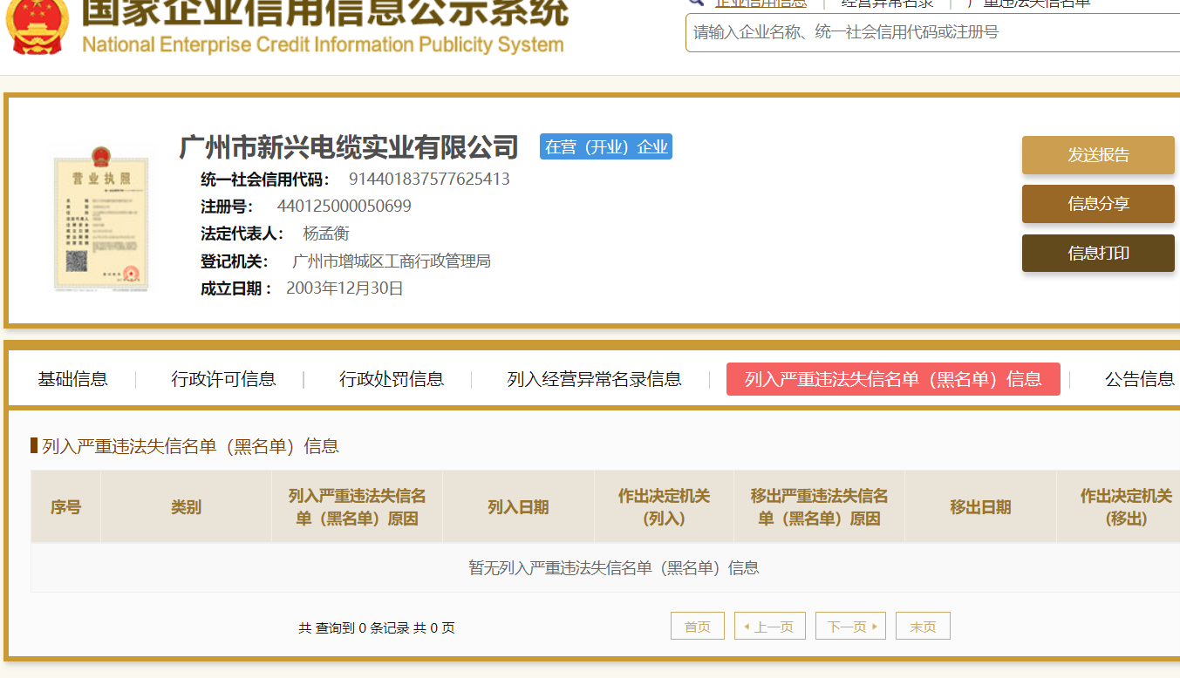Jump to 末页 in pagination
The height and width of the screenshot is (678, 1180).
coord(923,626)
